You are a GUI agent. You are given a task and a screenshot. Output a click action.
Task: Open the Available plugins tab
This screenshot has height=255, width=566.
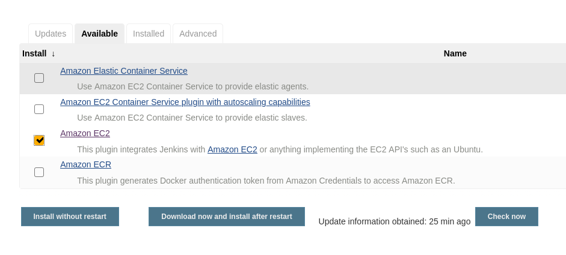(x=99, y=34)
